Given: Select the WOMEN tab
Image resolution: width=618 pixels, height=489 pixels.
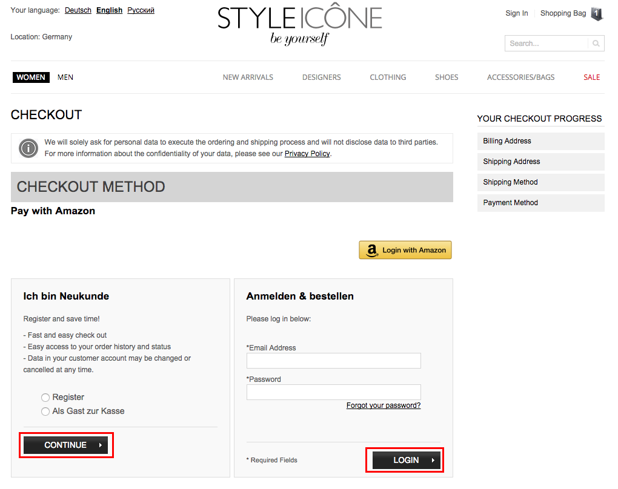Looking at the screenshot, I should [31, 77].
